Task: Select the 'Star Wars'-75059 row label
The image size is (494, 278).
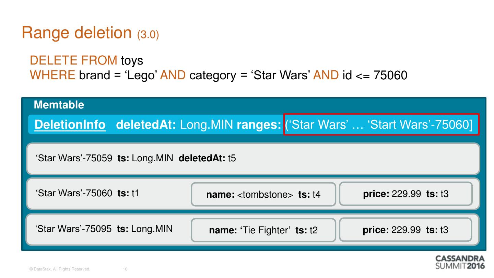Action: [74, 159]
